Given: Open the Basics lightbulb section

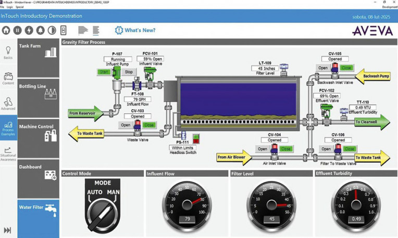Looking at the screenshot, I should pyautogui.click(x=8, y=52).
